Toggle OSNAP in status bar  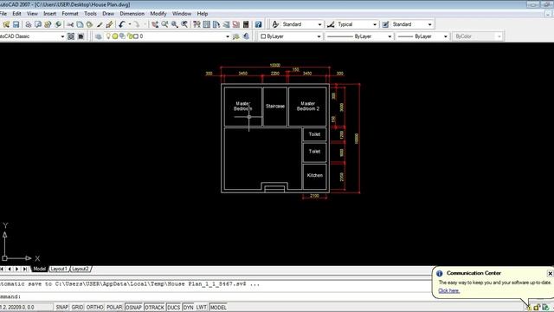(133, 308)
